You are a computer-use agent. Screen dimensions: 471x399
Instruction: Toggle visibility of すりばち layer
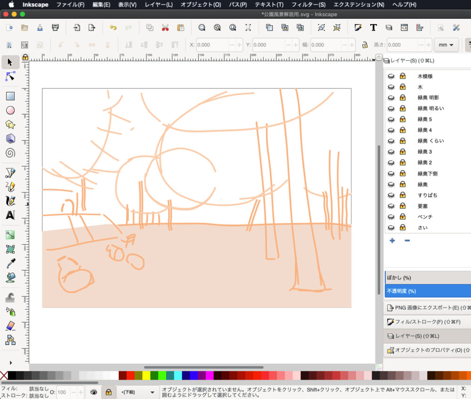[x=390, y=195]
